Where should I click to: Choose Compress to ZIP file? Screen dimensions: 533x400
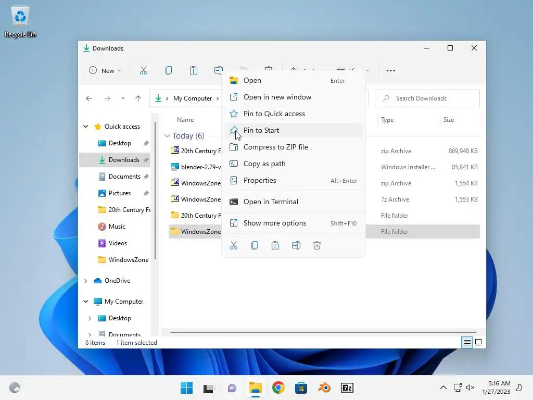tap(294, 147)
